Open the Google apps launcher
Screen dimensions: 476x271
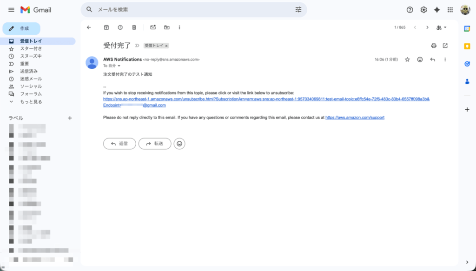449,9
